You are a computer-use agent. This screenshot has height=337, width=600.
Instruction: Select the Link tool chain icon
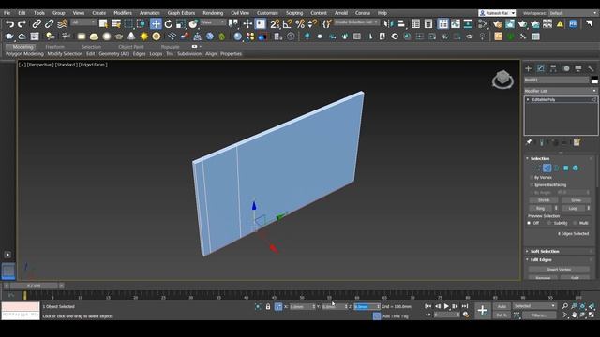(x=37, y=24)
